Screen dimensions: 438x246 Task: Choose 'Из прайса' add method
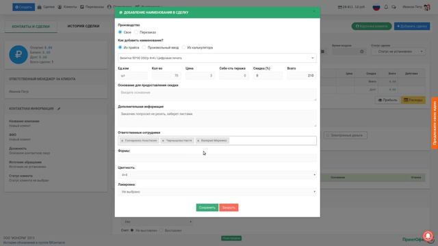point(120,47)
